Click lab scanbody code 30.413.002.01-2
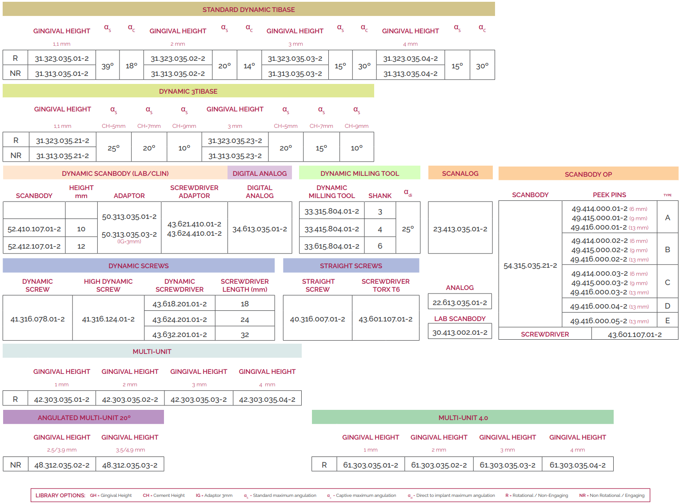Screen dimensions: 679x504 pos(459,332)
